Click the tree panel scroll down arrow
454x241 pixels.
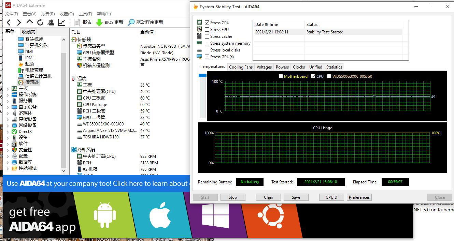[63, 171]
